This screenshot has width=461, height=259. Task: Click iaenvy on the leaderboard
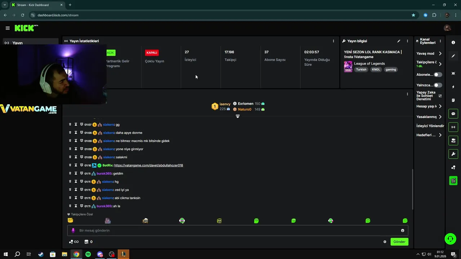coord(225,104)
